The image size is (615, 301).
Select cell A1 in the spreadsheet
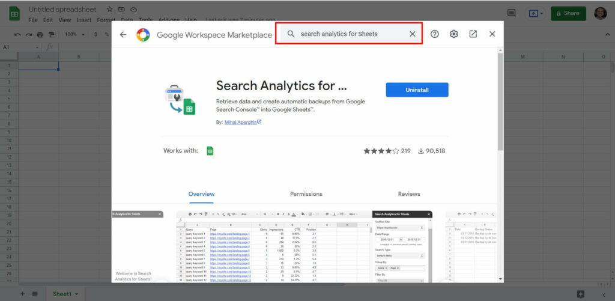tap(38, 65)
